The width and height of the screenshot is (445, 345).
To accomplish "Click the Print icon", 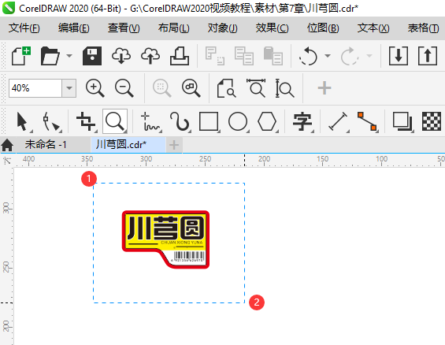I will (180, 56).
